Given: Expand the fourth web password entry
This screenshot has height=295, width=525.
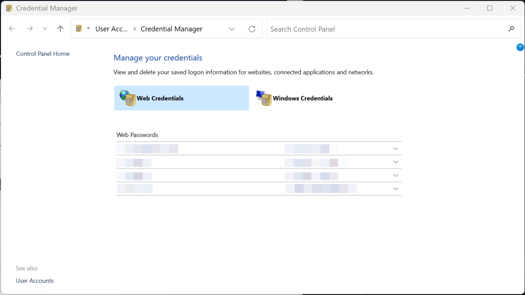Looking at the screenshot, I should (x=396, y=189).
